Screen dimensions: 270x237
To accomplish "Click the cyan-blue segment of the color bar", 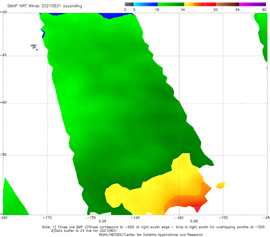I will (146, 4).
